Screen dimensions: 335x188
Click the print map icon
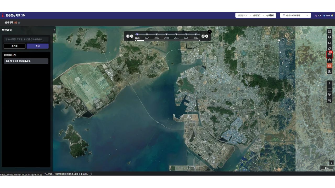tap(330, 60)
